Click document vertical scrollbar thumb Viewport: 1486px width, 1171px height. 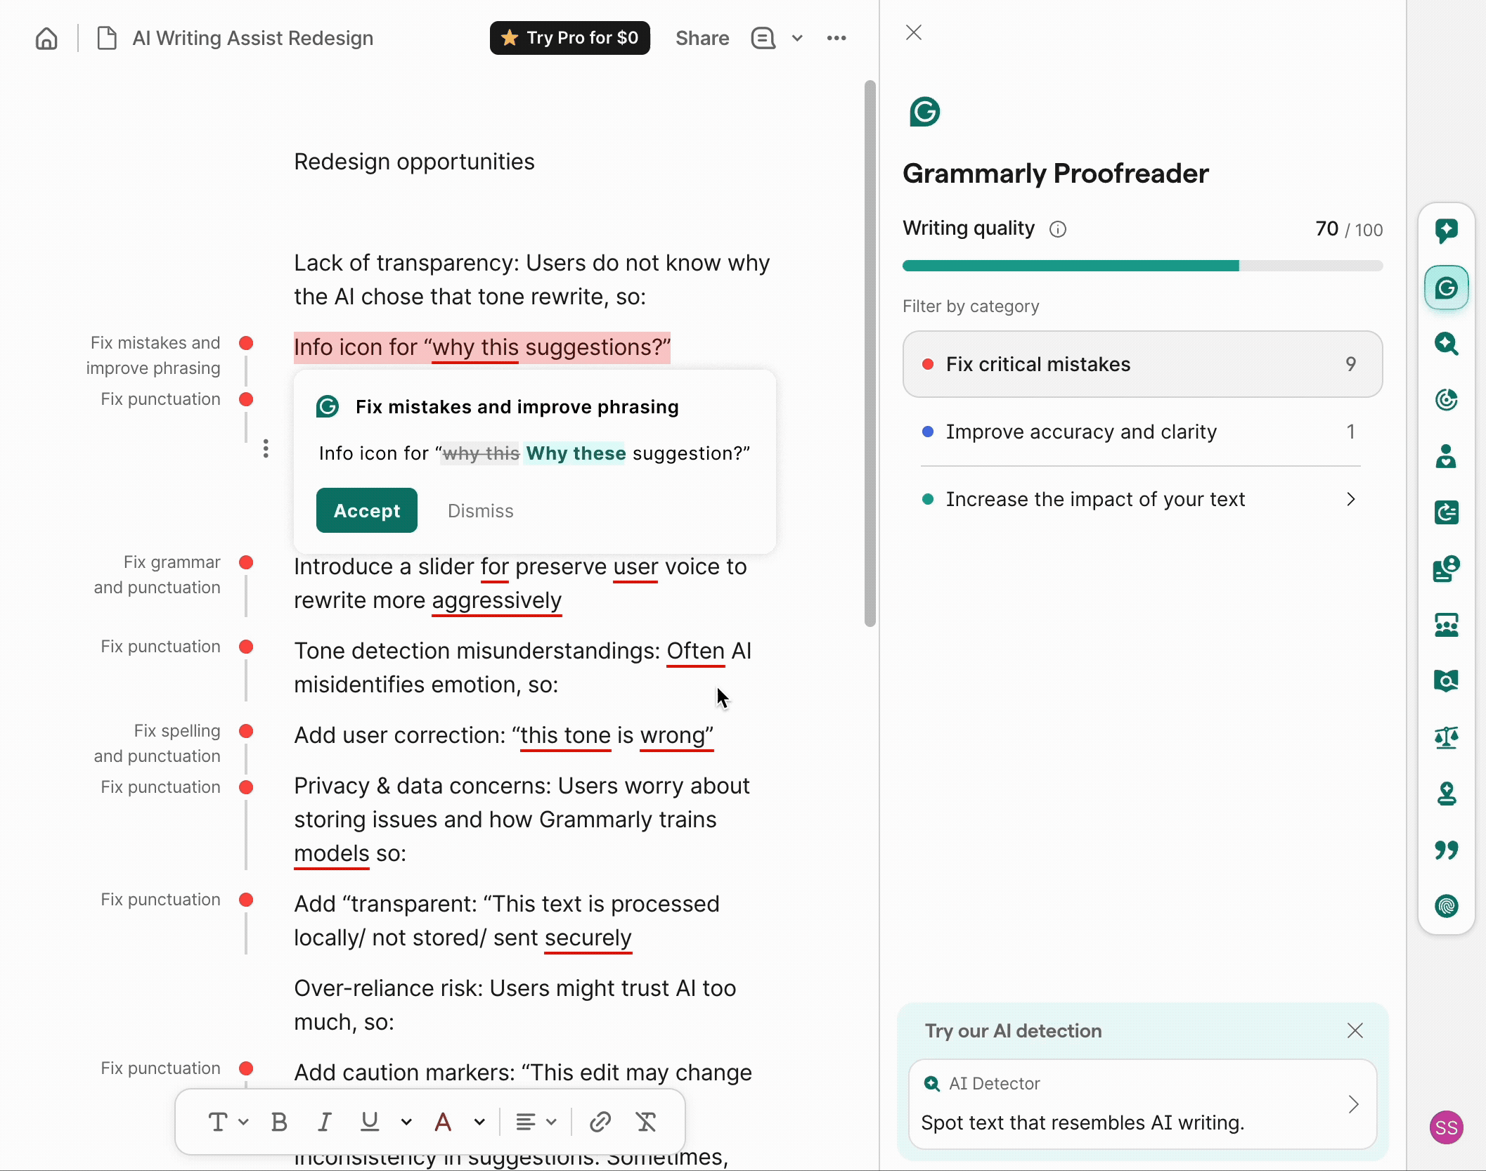coord(870,353)
